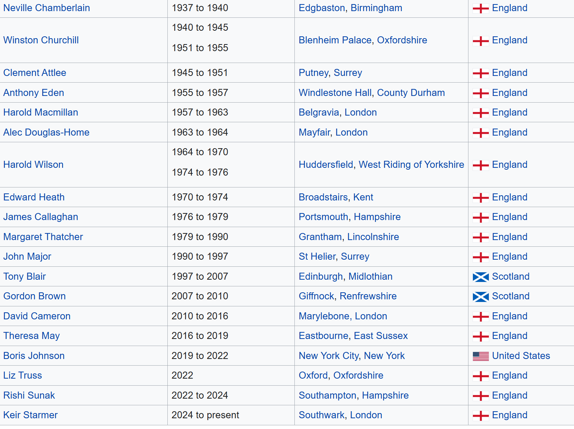
Task: Click the England flag in David Cameron's row
Action: pyautogui.click(x=481, y=317)
